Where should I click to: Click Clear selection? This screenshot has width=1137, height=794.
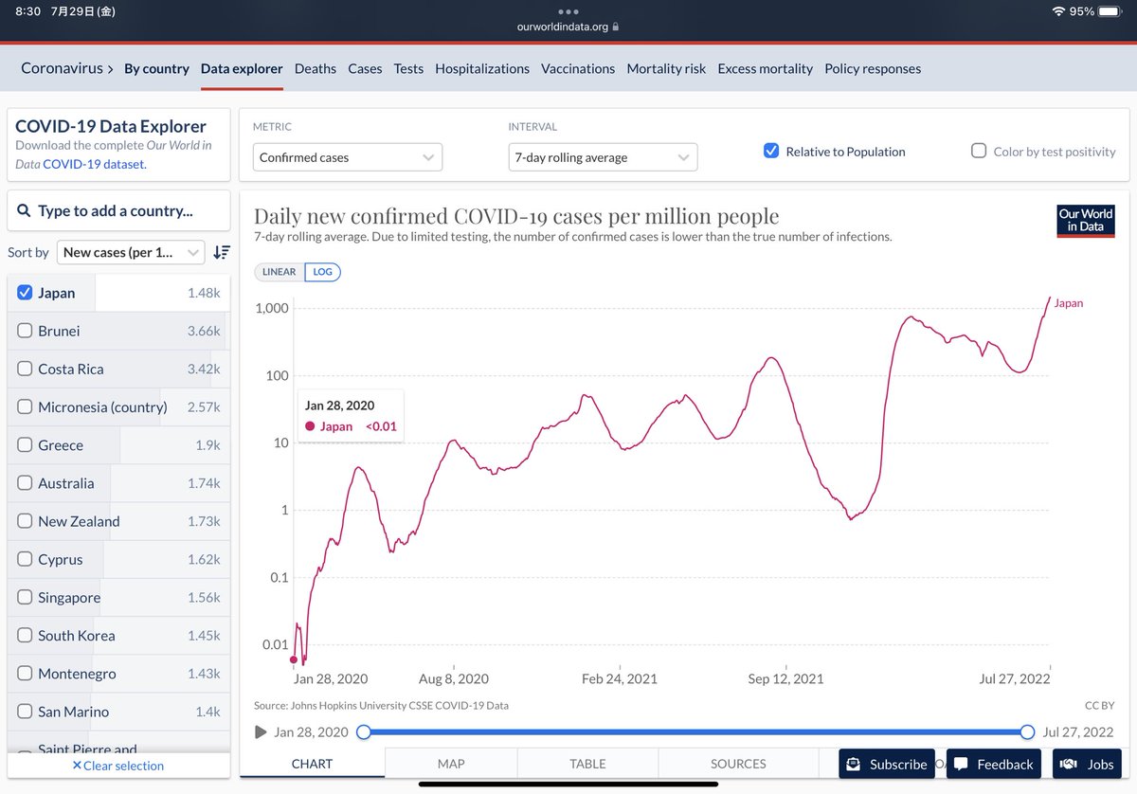[118, 766]
